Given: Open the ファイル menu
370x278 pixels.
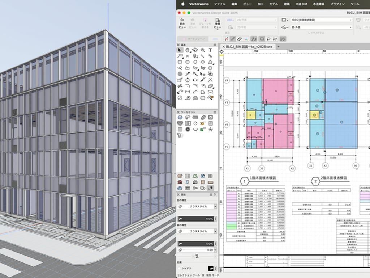Looking at the screenshot, I should (x=220, y=4).
